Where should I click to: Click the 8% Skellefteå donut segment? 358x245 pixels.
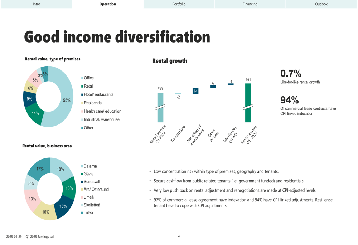31,183
